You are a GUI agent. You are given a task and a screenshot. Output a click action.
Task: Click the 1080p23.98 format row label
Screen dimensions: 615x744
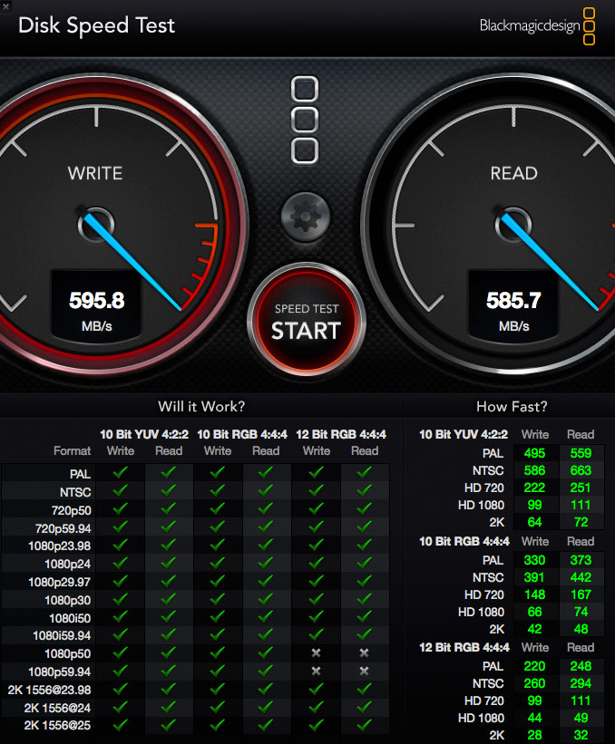pos(59,546)
